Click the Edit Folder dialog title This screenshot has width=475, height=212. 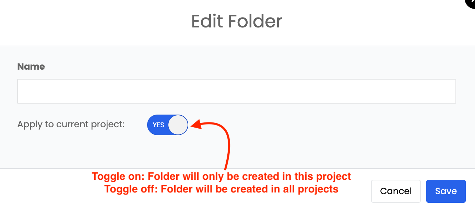tap(237, 21)
